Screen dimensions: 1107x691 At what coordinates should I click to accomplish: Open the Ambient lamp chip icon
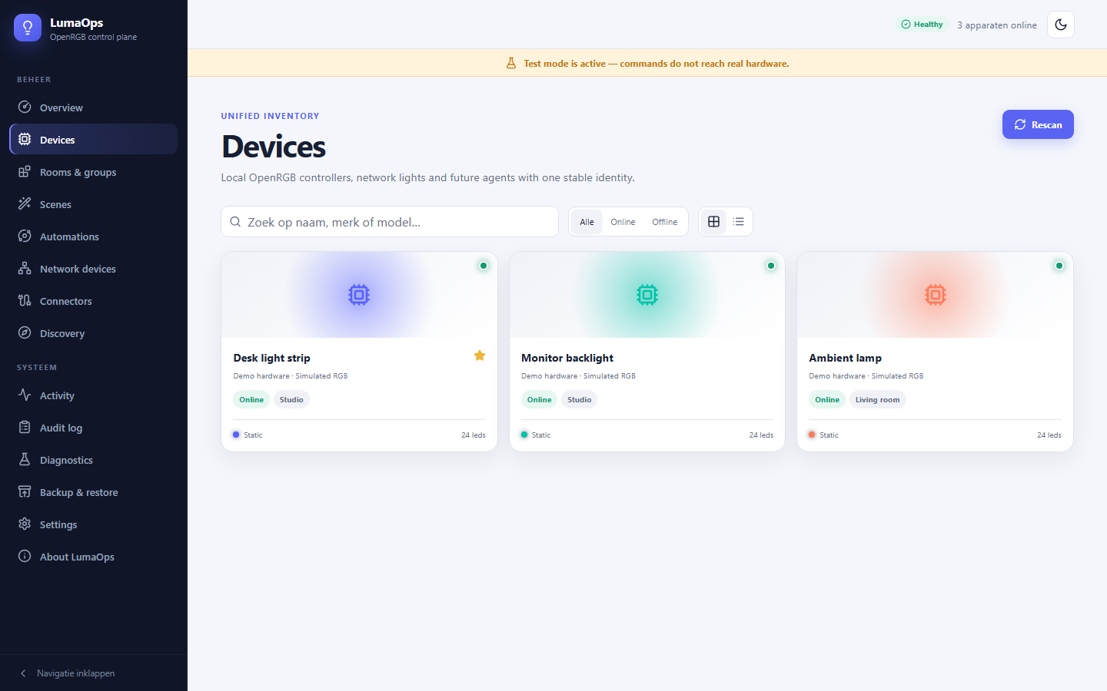click(x=936, y=295)
